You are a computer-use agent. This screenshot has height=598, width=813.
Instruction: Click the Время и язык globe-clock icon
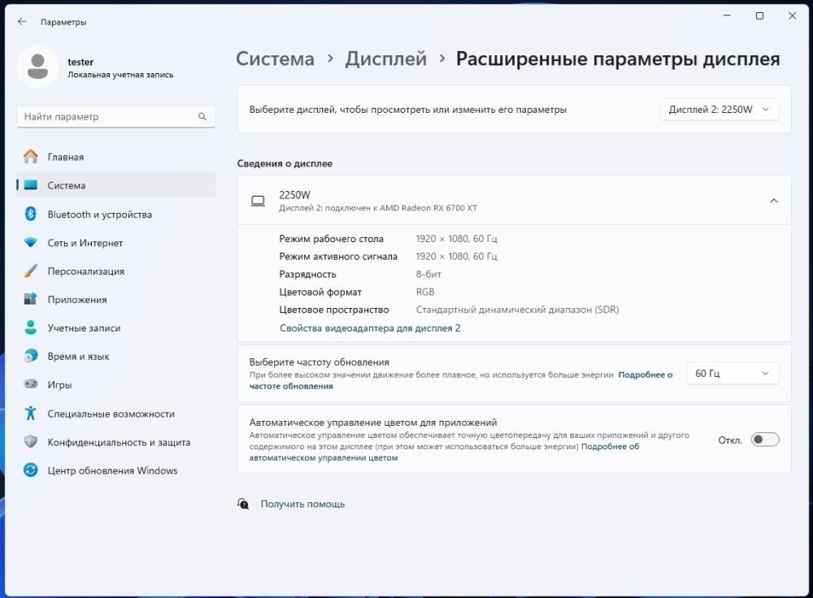(31, 356)
